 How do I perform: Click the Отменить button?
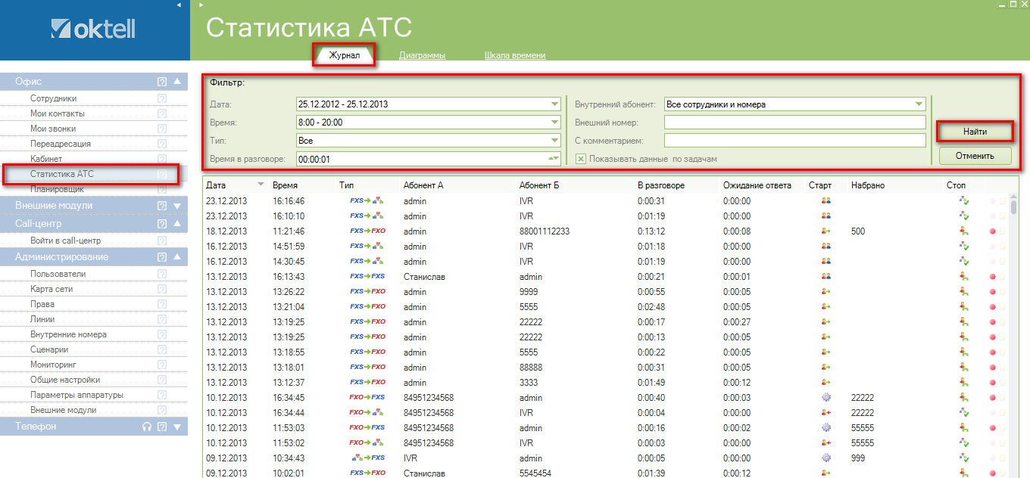click(975, 156)
